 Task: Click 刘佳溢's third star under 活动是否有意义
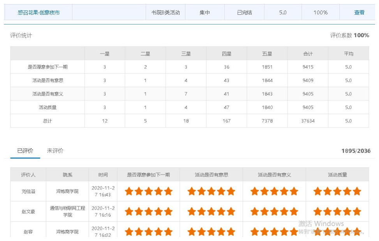[274, 191]
